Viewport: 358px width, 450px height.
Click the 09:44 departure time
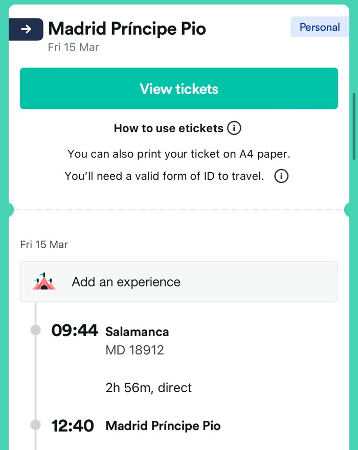pyautogui.click(x=75, y=331)
